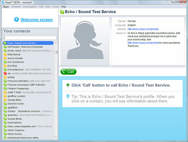Screen dimensions: 188x142
Task: Select the Francesco Mondora contact name
Action: (x=18, y=81)
